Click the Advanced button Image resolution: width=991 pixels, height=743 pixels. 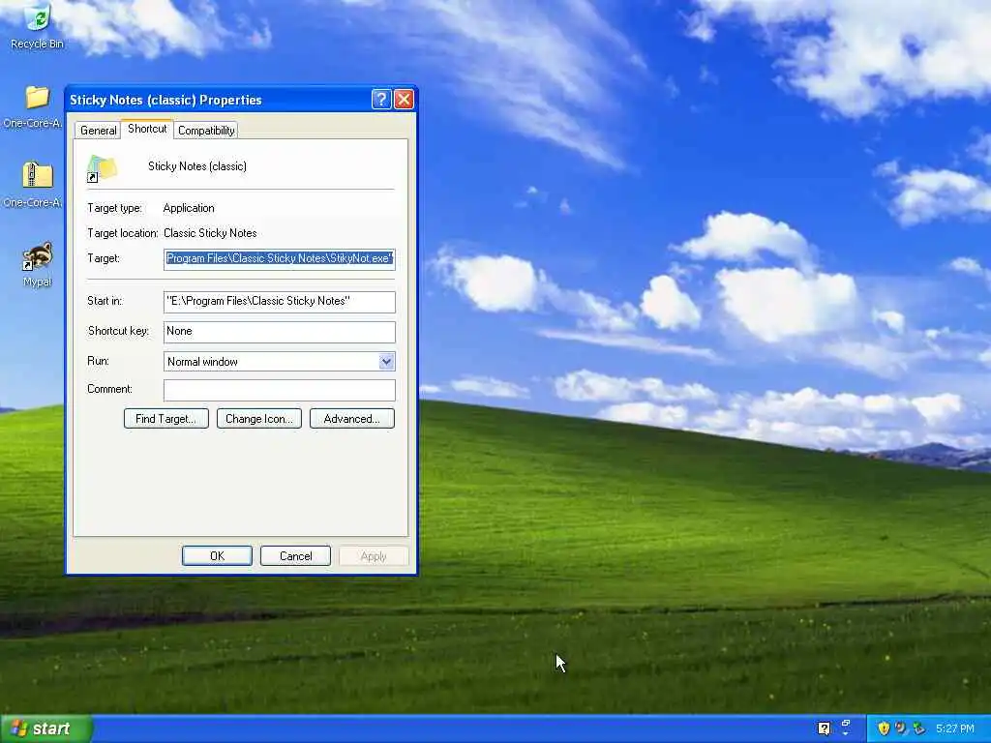click(352, 418)
